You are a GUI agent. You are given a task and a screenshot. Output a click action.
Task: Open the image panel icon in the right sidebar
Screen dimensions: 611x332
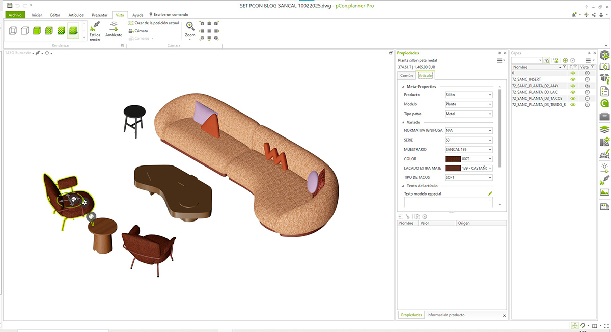tap(604, 192)
